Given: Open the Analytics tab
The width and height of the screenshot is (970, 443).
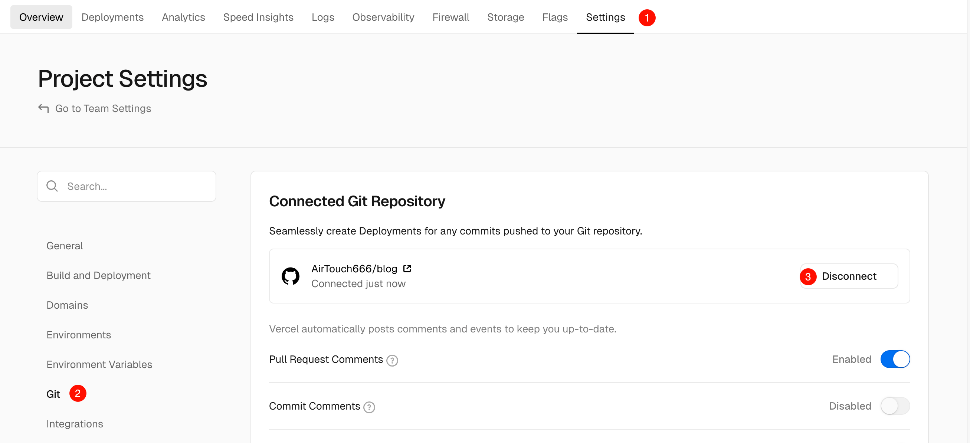Looking at the screenshot, I should tap(183, 17).
